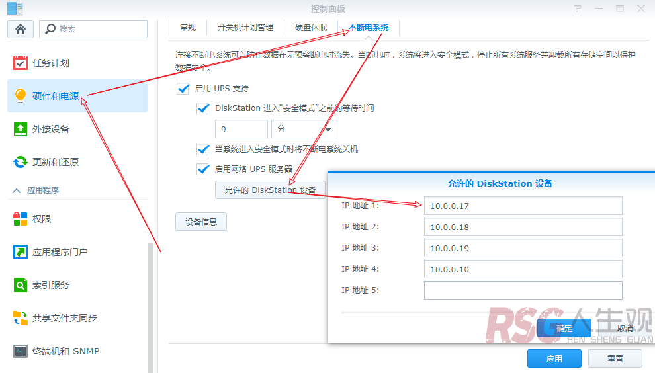
Task: Open help question mark in title bar
Action: click(x=578, y=9)
